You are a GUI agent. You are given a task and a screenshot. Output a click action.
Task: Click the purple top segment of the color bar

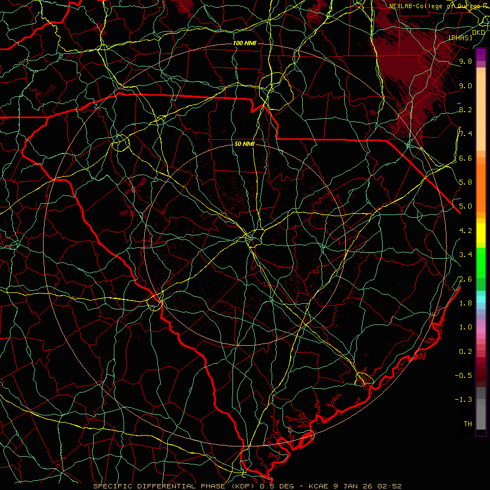click(x=481, y=54)
